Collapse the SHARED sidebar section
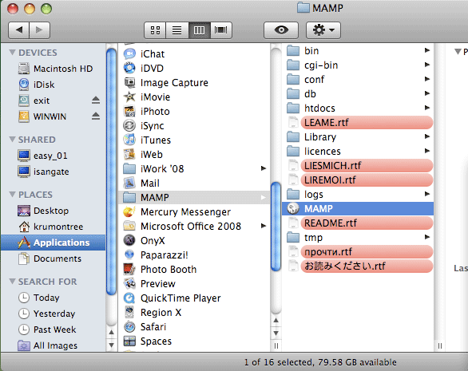 pos(12,140)
